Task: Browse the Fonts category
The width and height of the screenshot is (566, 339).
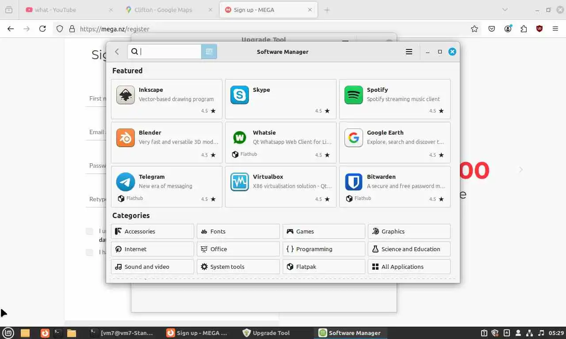Action: 238,231
